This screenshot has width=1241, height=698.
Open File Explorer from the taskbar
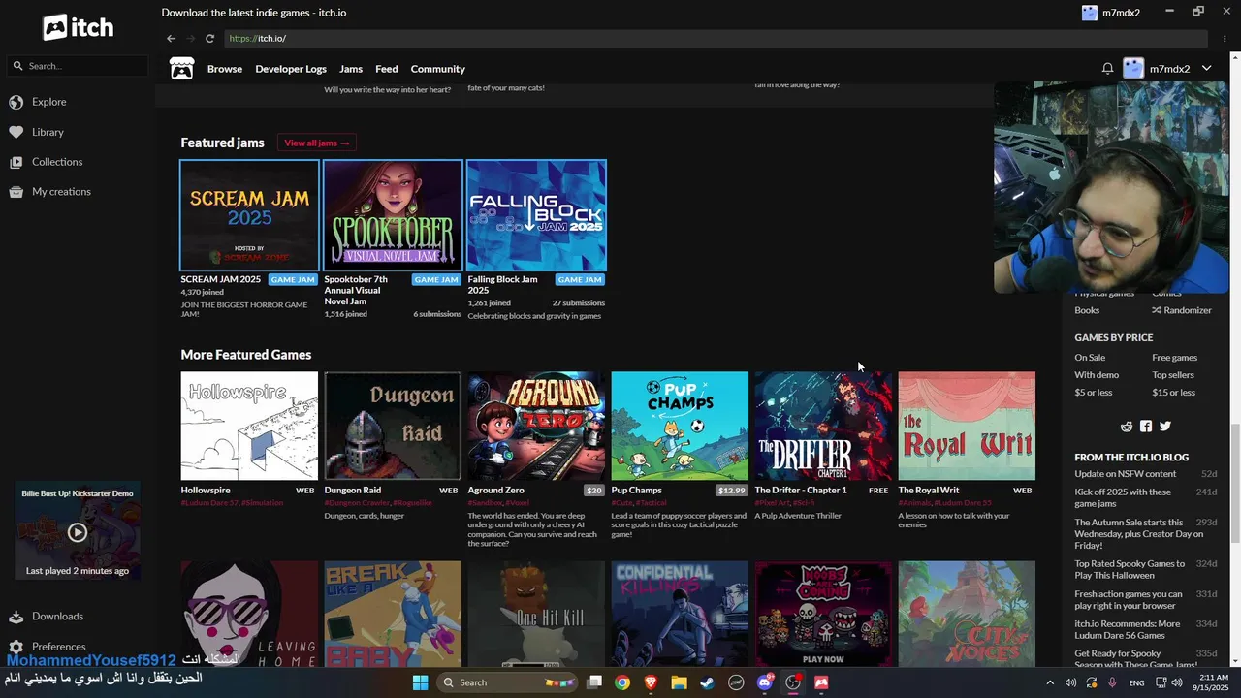tap(679, 682)
